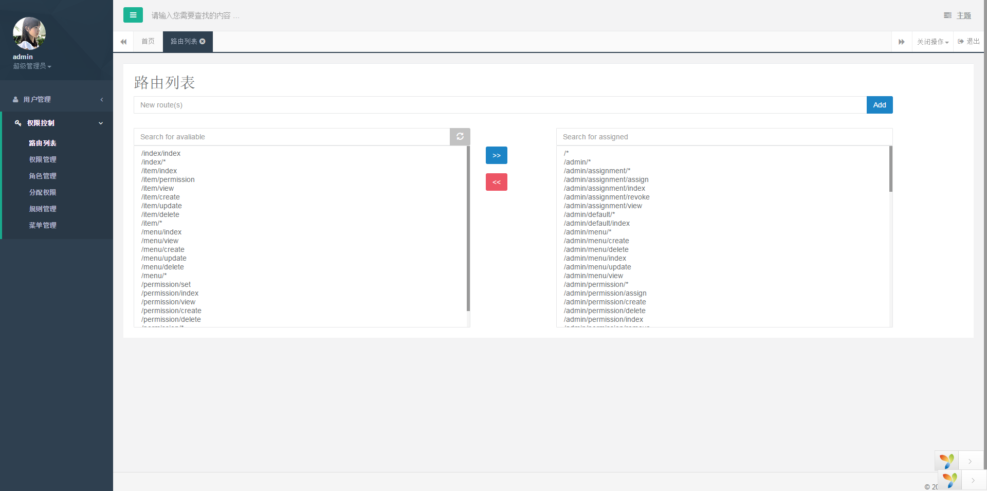Select the 路由列表 tab
Image resolution: width=987 pixels, height=491 pixels.
point(184,41)
